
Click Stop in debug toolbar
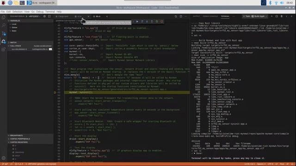[x=162, y=22]
